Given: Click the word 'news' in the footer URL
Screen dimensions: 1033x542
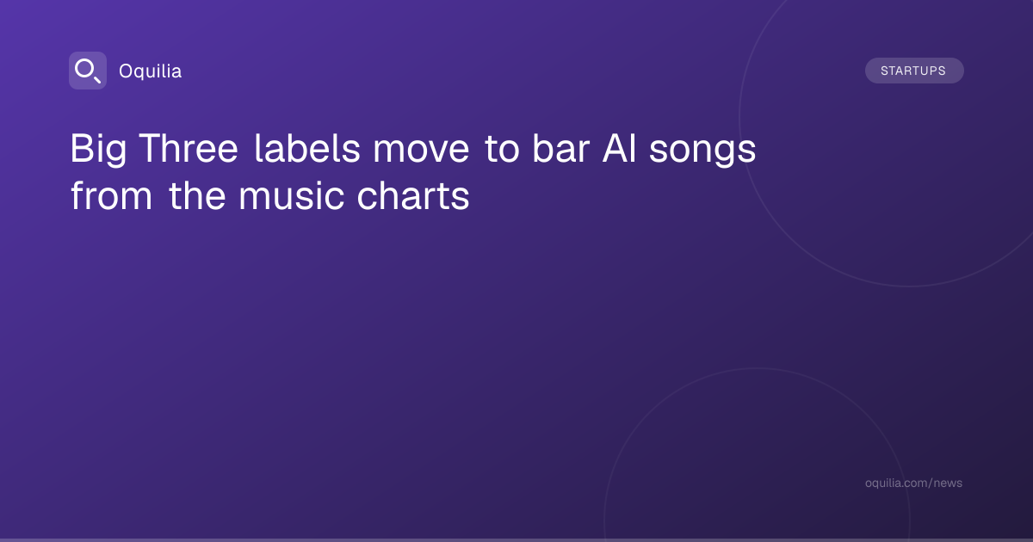Looking at the screenshot, I should click(948, 483).
